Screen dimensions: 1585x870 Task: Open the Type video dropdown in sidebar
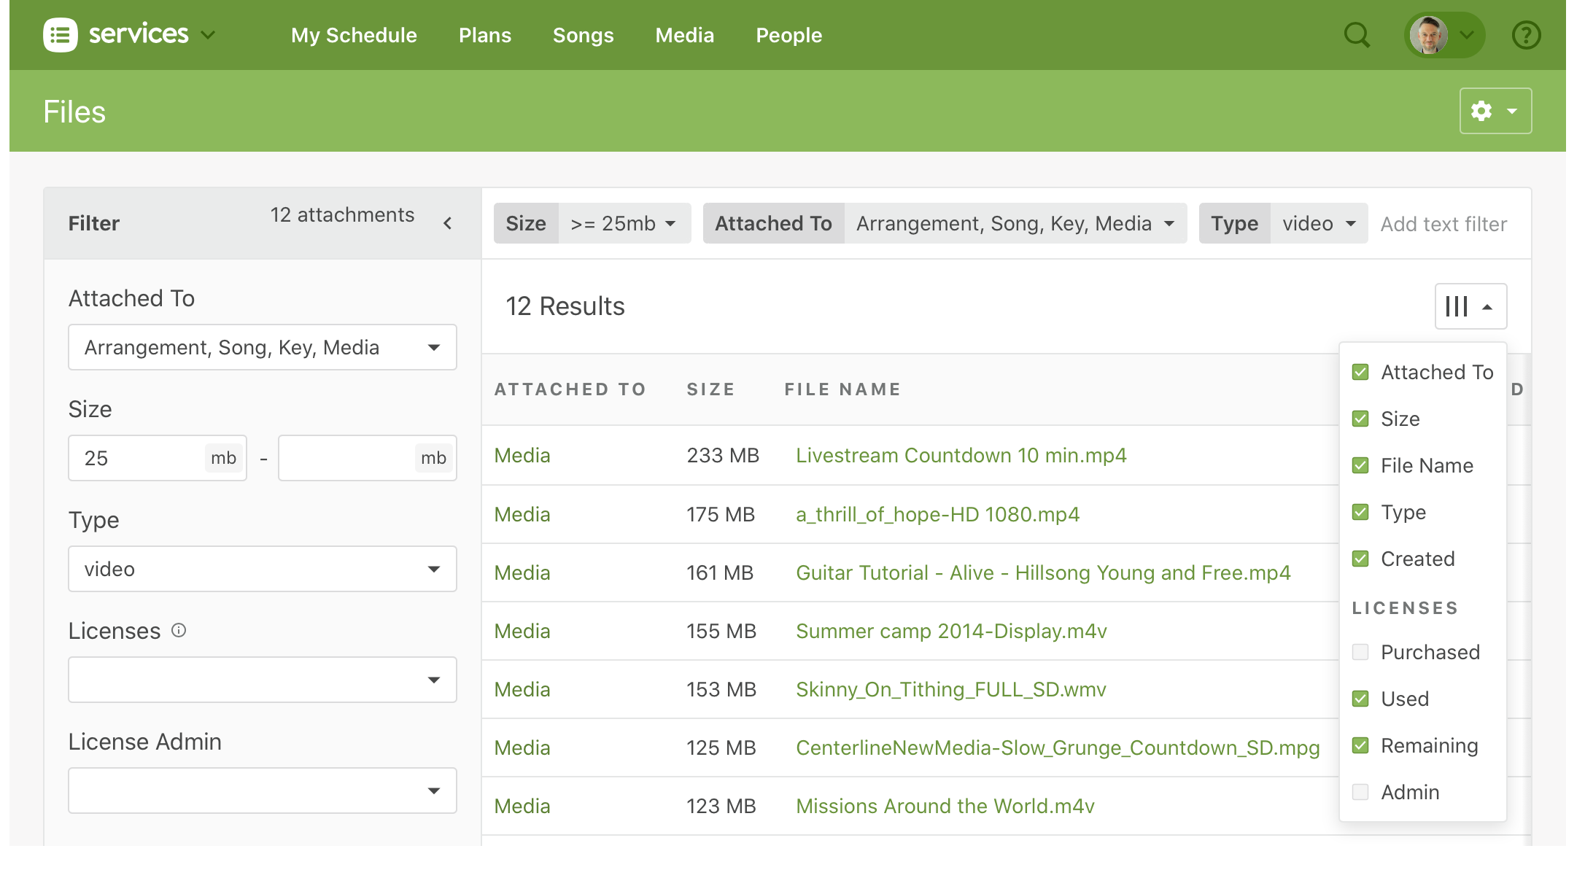click(x=262, y=569)
